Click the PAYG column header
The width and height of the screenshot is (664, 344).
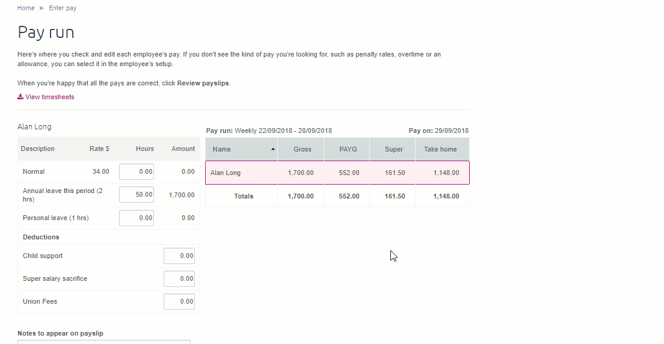click(x=348, y=149)
